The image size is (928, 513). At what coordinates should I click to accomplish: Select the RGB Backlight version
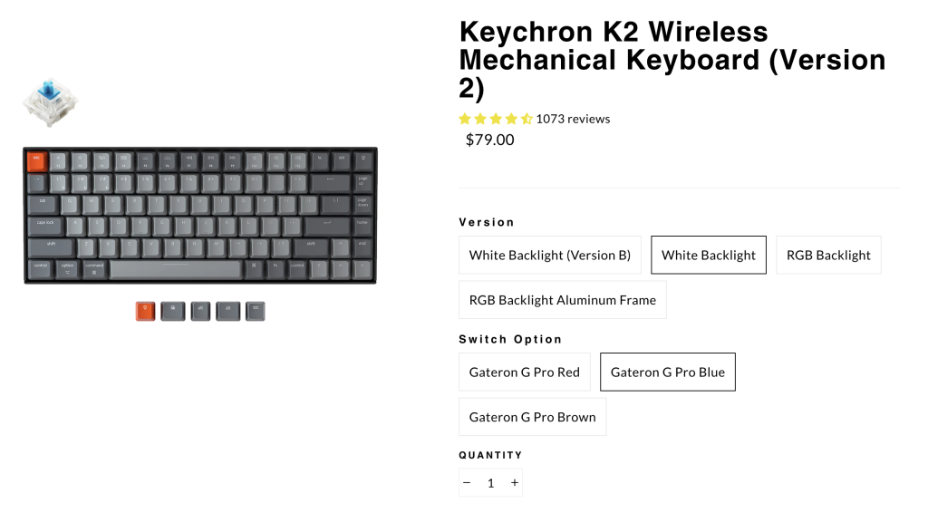(828, 256)
